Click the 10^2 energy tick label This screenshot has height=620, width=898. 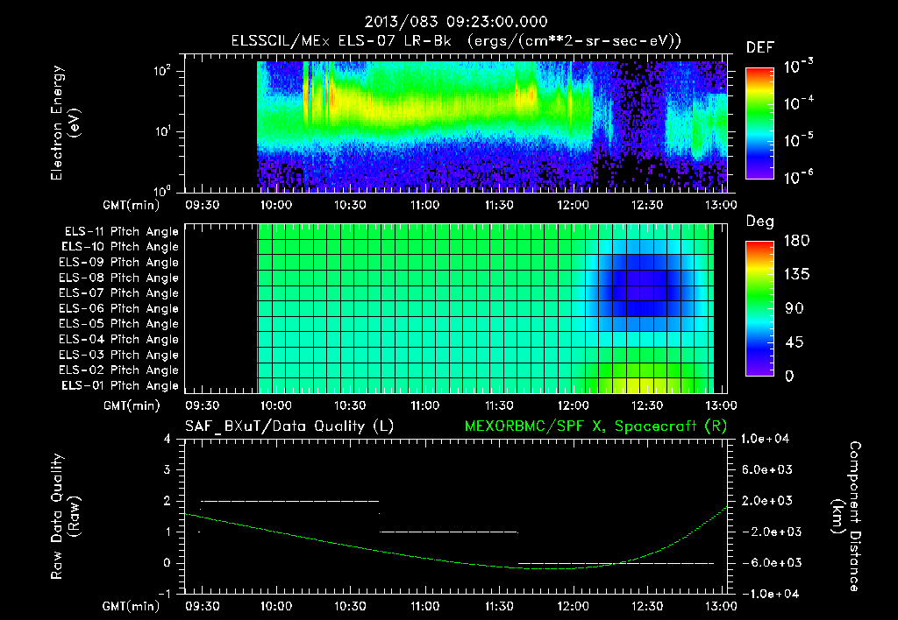click(162, 71)
